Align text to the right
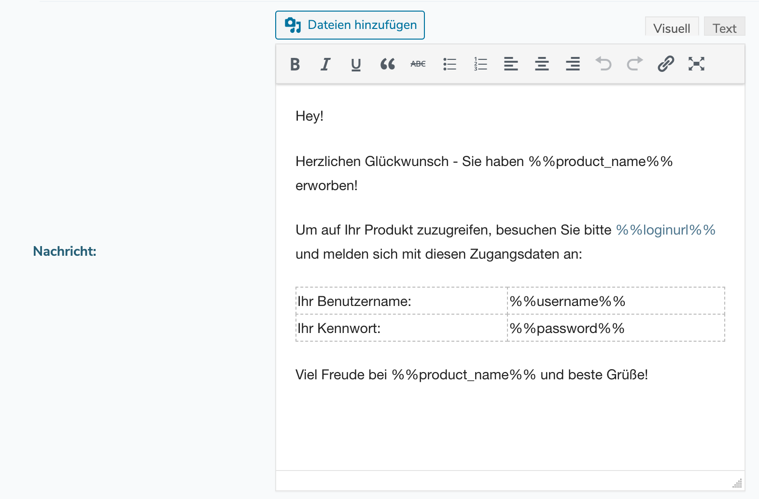 (573, 64)
